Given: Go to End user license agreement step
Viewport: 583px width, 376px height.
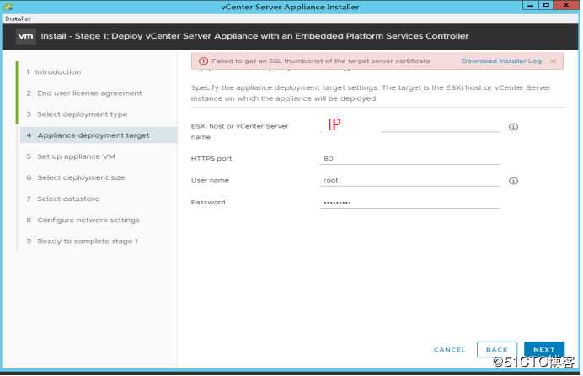Looking at the screenshot, I should (84, 93).
